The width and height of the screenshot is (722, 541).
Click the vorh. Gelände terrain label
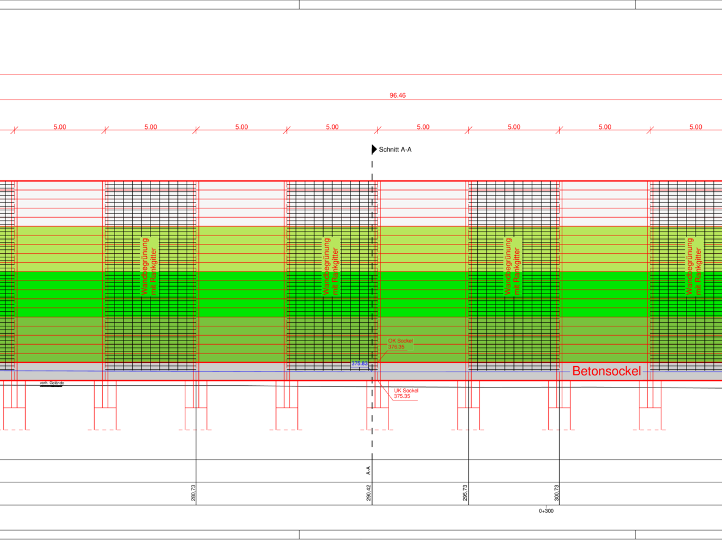coord(51,383)
